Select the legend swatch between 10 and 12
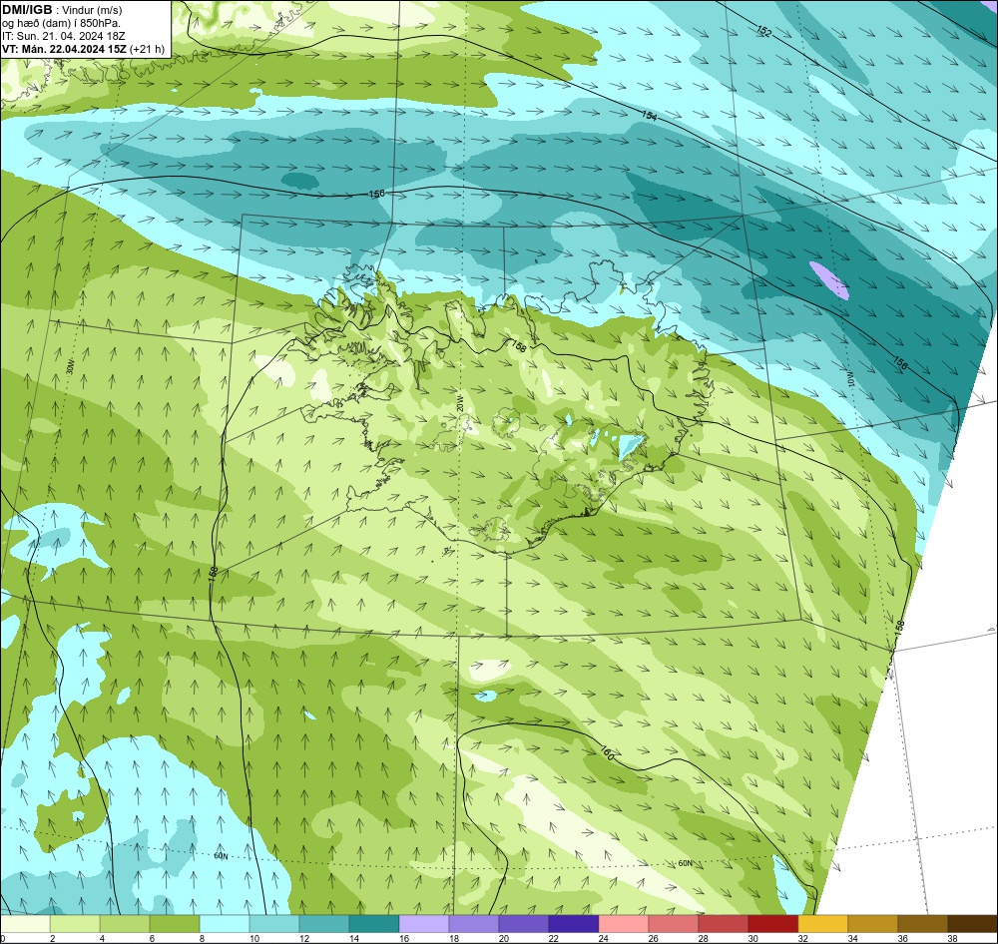The image size is (998, 944). [x=273, y=924]
